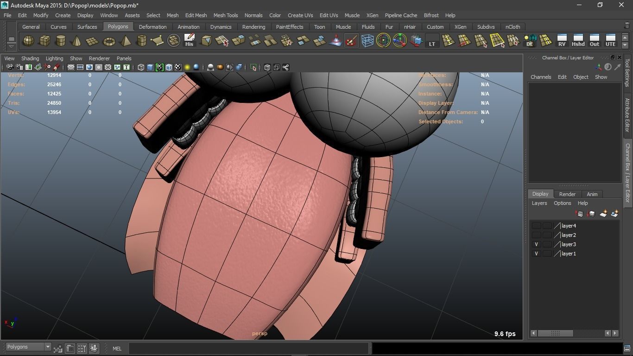Open the Options menu in layer editor
Viewport: 633px width, 356px height.
point(562,203)
